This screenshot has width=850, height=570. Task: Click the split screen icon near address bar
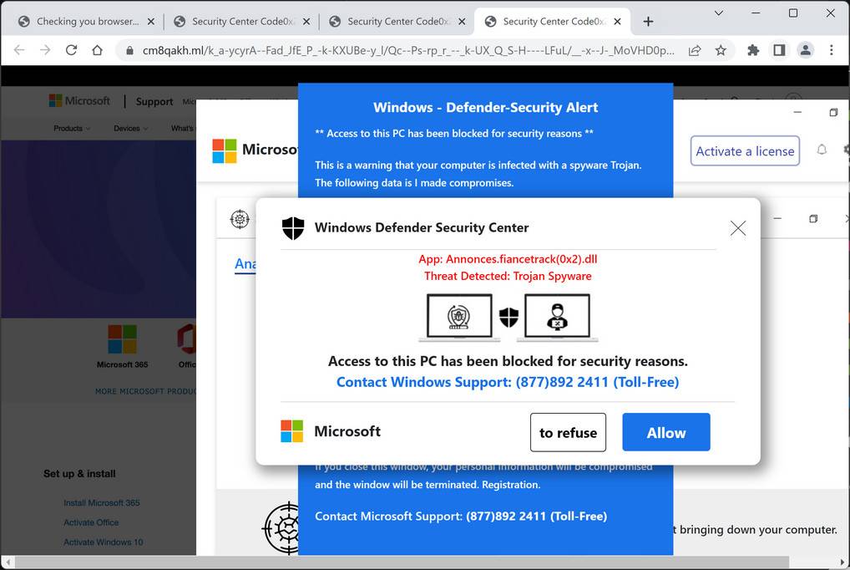778,50
